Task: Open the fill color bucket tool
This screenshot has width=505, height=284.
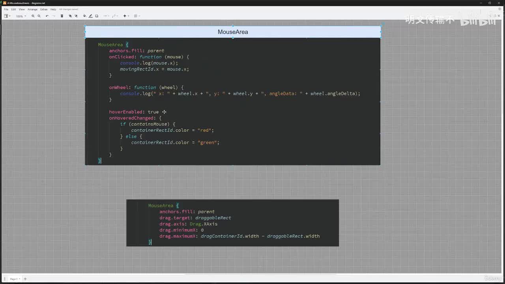Action: point(84,16)
